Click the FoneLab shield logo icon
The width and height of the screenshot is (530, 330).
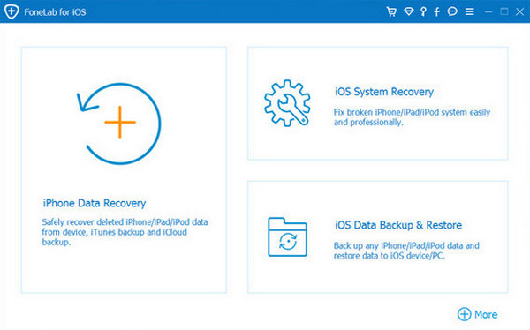(x=11, y=11)
